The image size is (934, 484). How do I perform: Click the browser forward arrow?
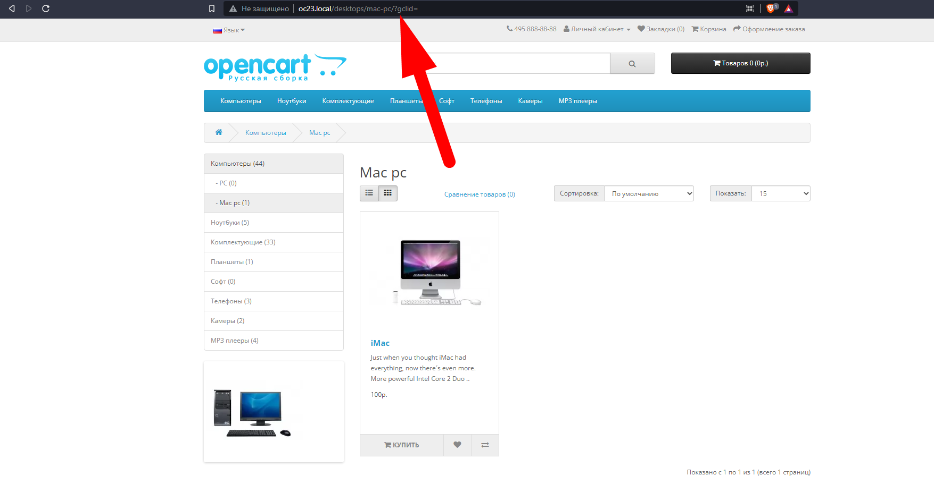[x=29, y=9]
